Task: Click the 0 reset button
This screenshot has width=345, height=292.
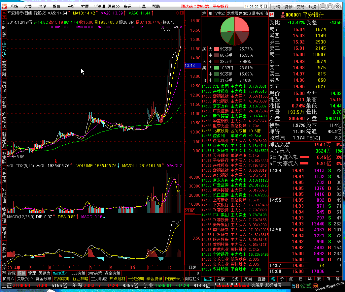Action: pyautogui.click(x=198, y=273)
